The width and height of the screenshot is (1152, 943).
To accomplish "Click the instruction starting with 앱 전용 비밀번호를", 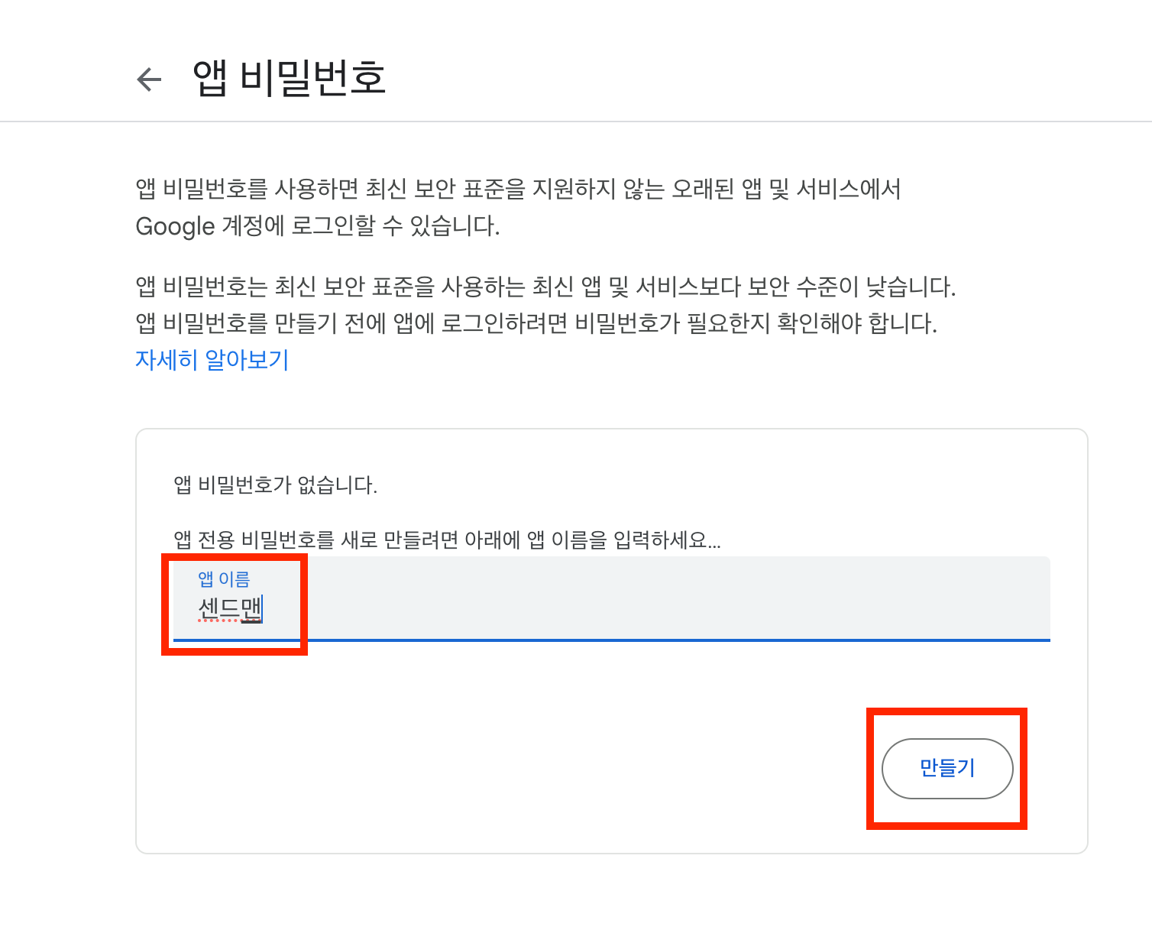I will 447,540.
